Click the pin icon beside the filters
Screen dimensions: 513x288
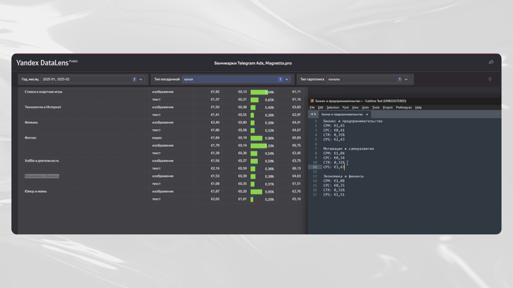point(490,79)
